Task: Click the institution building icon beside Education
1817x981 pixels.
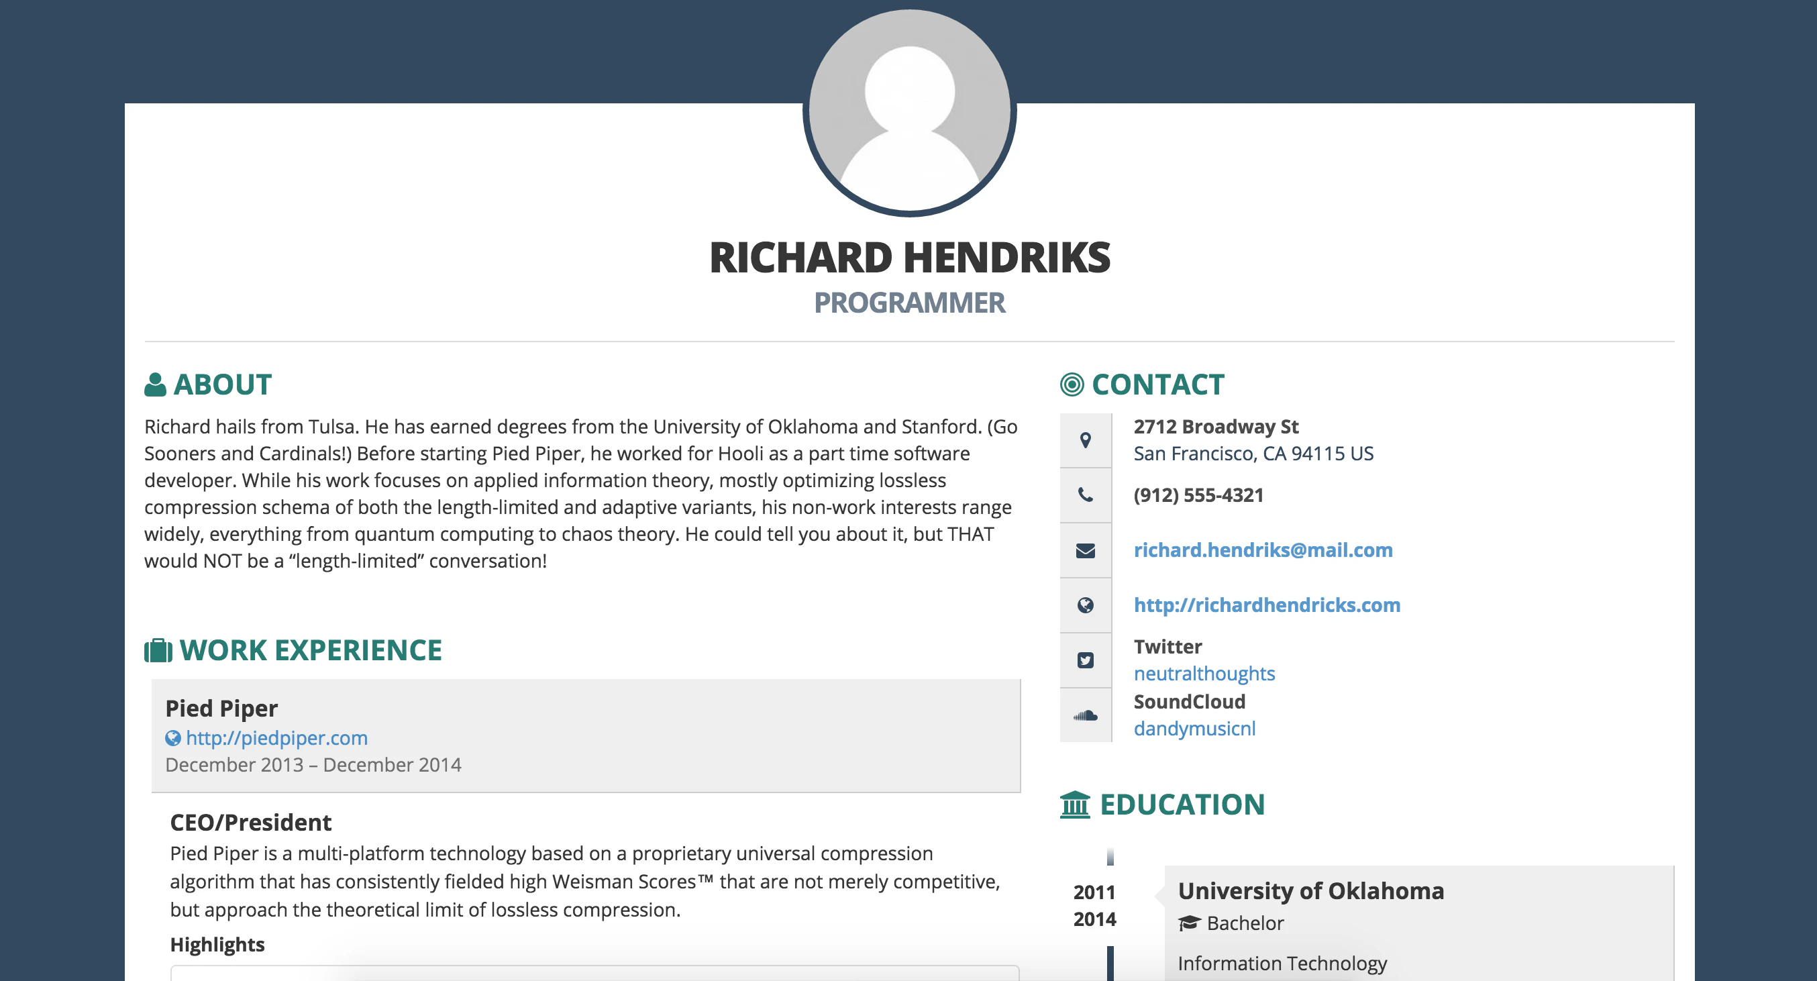Action: coord(1075,805)
